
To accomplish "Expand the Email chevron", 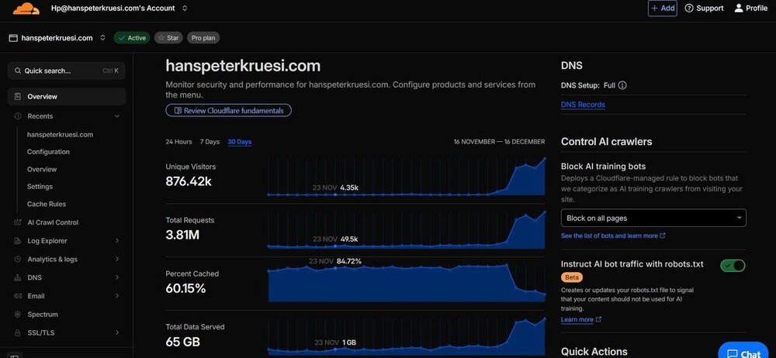I will (117, 296).
